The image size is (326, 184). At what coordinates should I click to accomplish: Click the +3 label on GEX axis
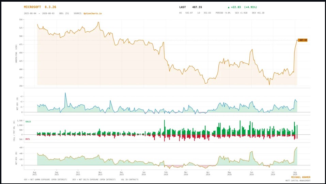click(21, 96)
